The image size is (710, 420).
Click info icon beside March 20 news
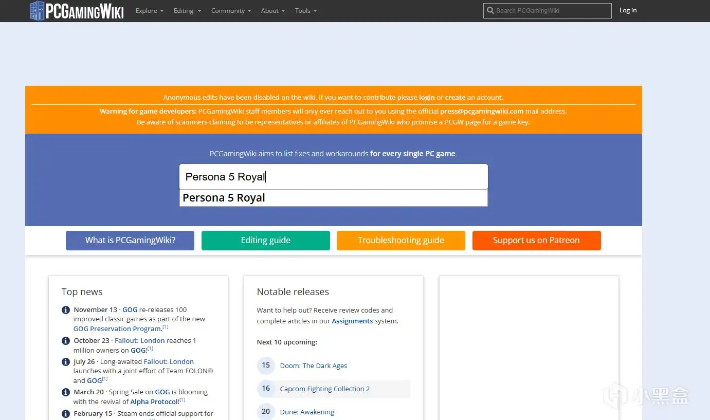(66, 392)
